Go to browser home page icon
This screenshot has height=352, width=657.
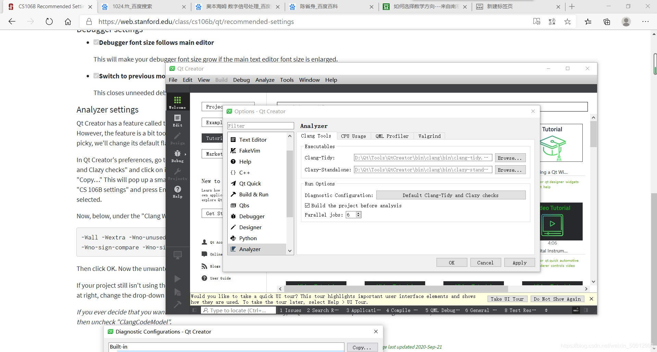[x=68, y=22]
